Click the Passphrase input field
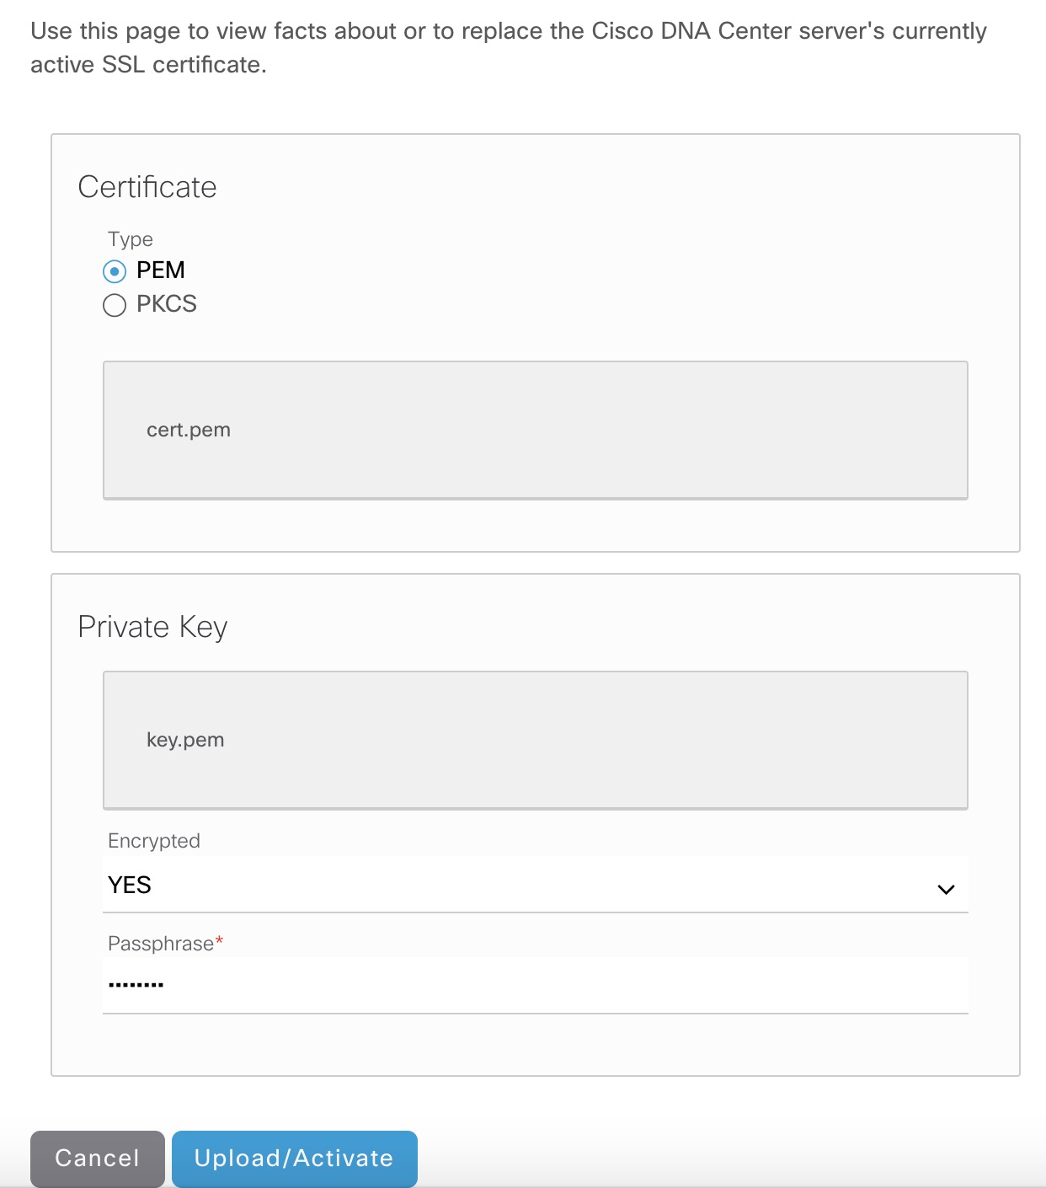 [536, 986]
